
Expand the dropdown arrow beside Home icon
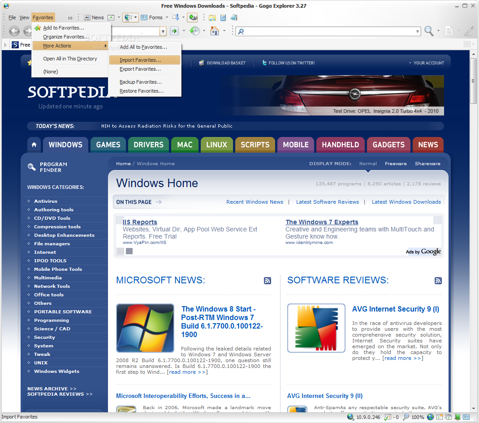click(224, 30)
